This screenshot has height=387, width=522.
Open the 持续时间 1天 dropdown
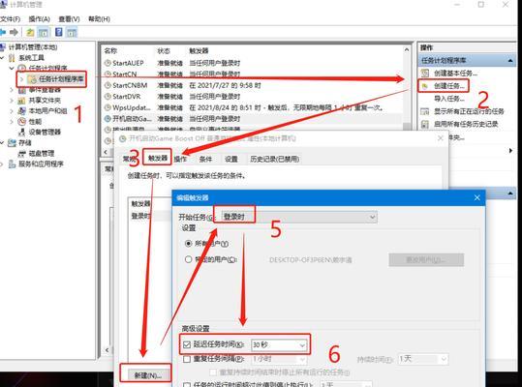pyautogui.click(x=423, y=359)
